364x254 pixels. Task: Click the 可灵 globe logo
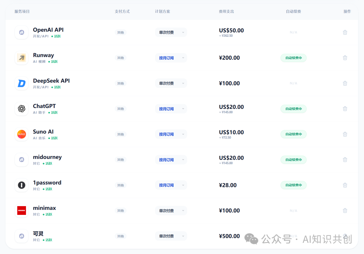click(22, 236)
